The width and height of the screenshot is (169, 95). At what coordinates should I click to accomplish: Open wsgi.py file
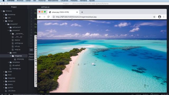17,50
